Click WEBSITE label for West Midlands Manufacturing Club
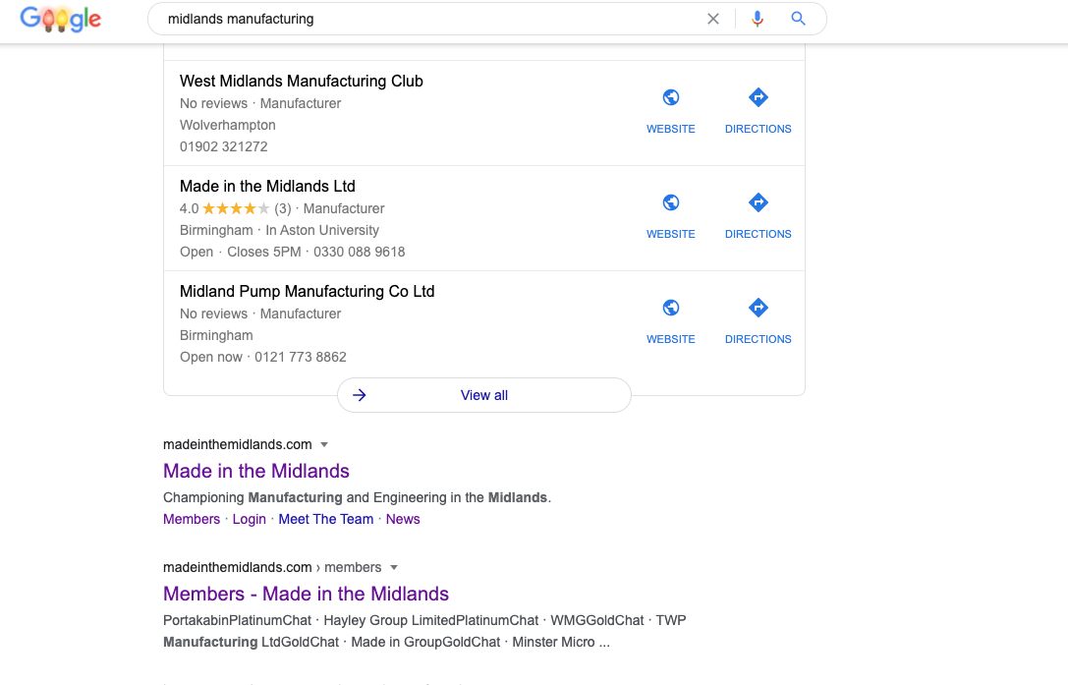Screen dimensions: 1068x685 pos(671,129)
